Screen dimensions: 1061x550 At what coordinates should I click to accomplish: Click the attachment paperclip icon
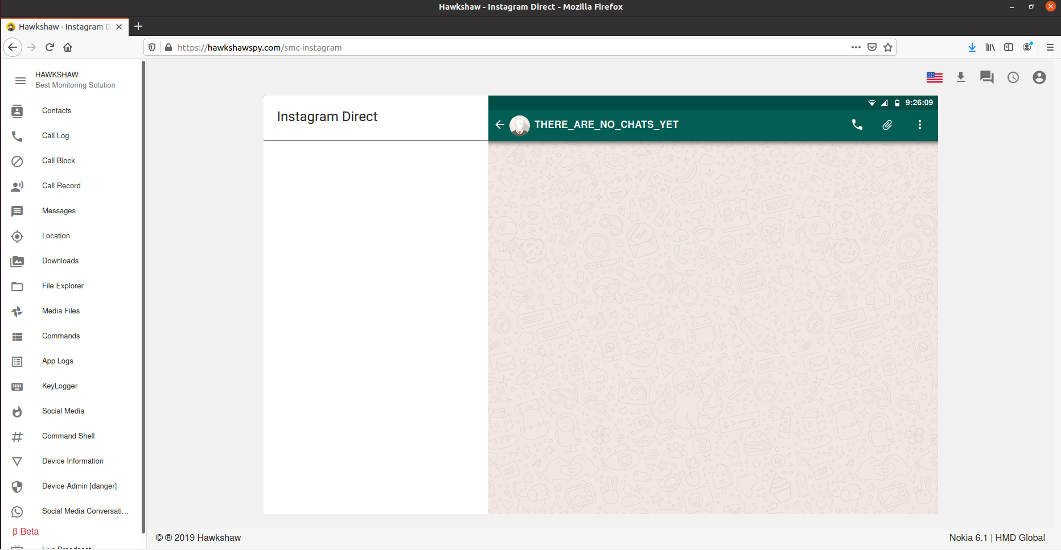pos(887,125)
